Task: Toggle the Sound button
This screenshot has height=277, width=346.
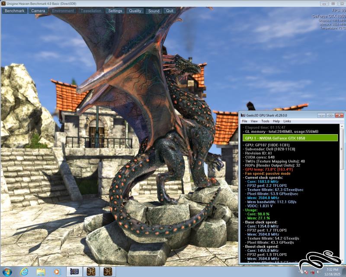Action: [x=154, y=11]
